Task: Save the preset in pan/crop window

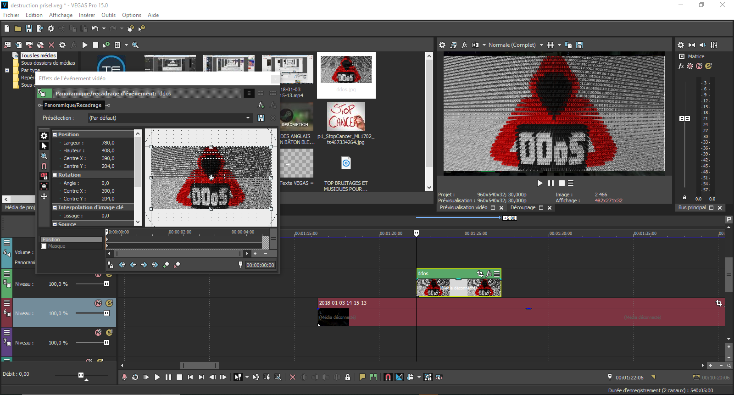Action: coord(261,118)
